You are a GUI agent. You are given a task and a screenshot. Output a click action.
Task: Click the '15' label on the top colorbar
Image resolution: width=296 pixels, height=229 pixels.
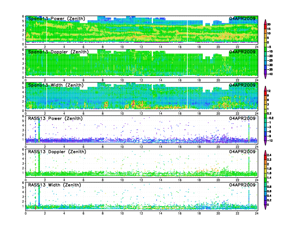click(269, 29)
